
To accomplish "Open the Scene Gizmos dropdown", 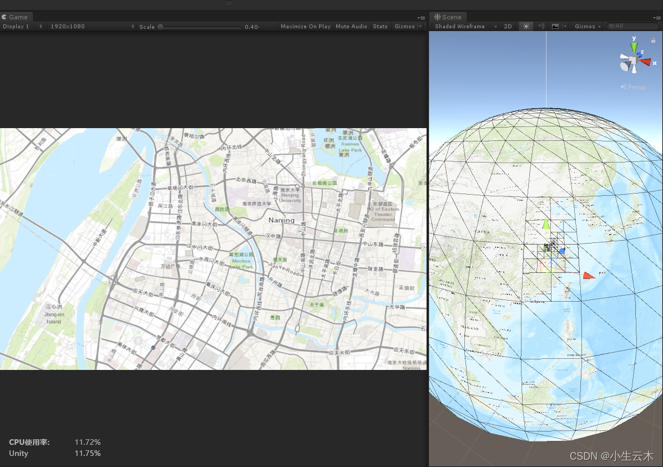I will pyautogui.click(x=588, y=26).
